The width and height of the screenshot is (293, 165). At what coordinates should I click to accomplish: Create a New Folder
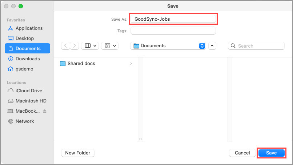[78, 153]
